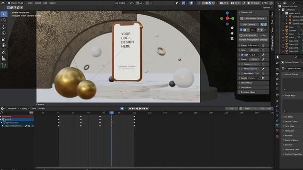Click the green Y axis gizmo
The image size is (303, 170).
point(233,18)
